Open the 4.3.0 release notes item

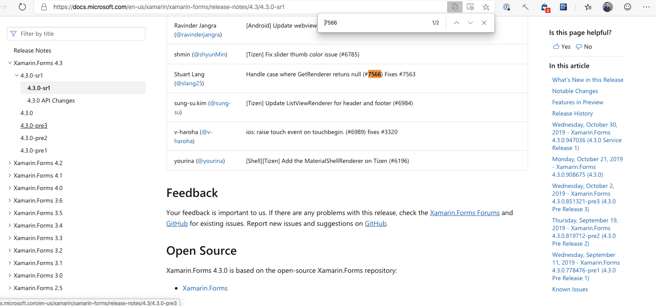(x=27, y=113)
